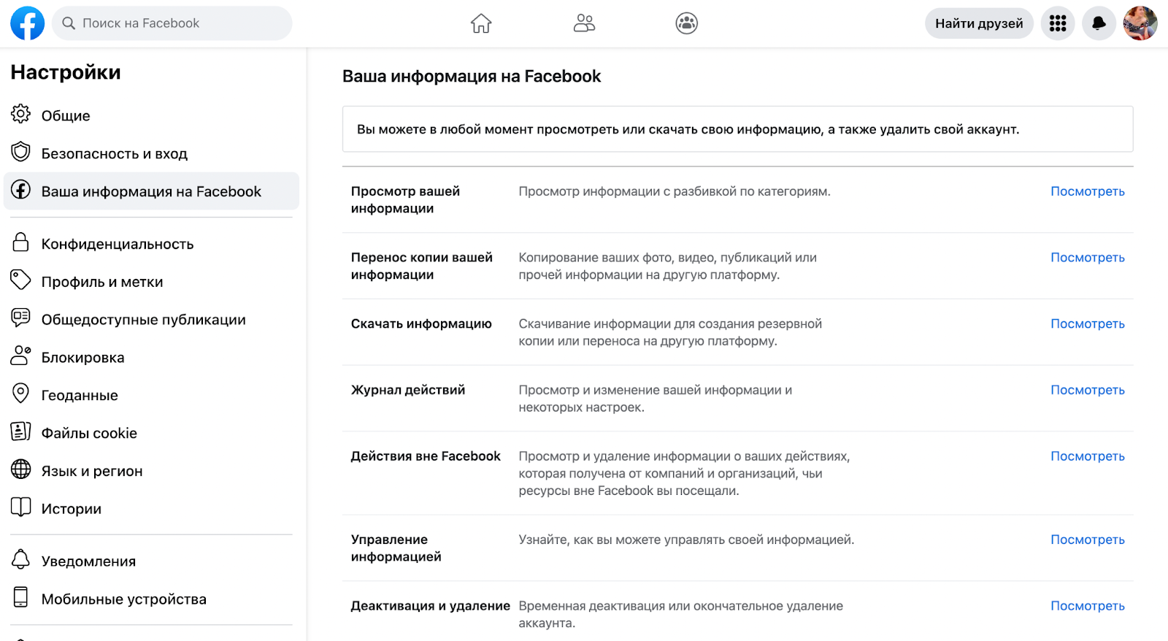Viewport: 1168px width, 641px height.
Task: Click the Действия вне Facebook row title
Action: pyautogui.click(x=426, y=456)
